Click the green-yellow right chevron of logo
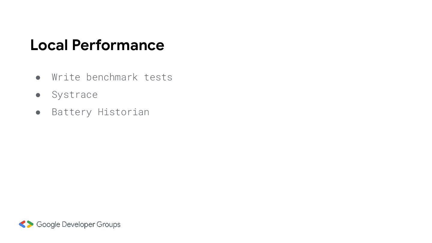 30,224
